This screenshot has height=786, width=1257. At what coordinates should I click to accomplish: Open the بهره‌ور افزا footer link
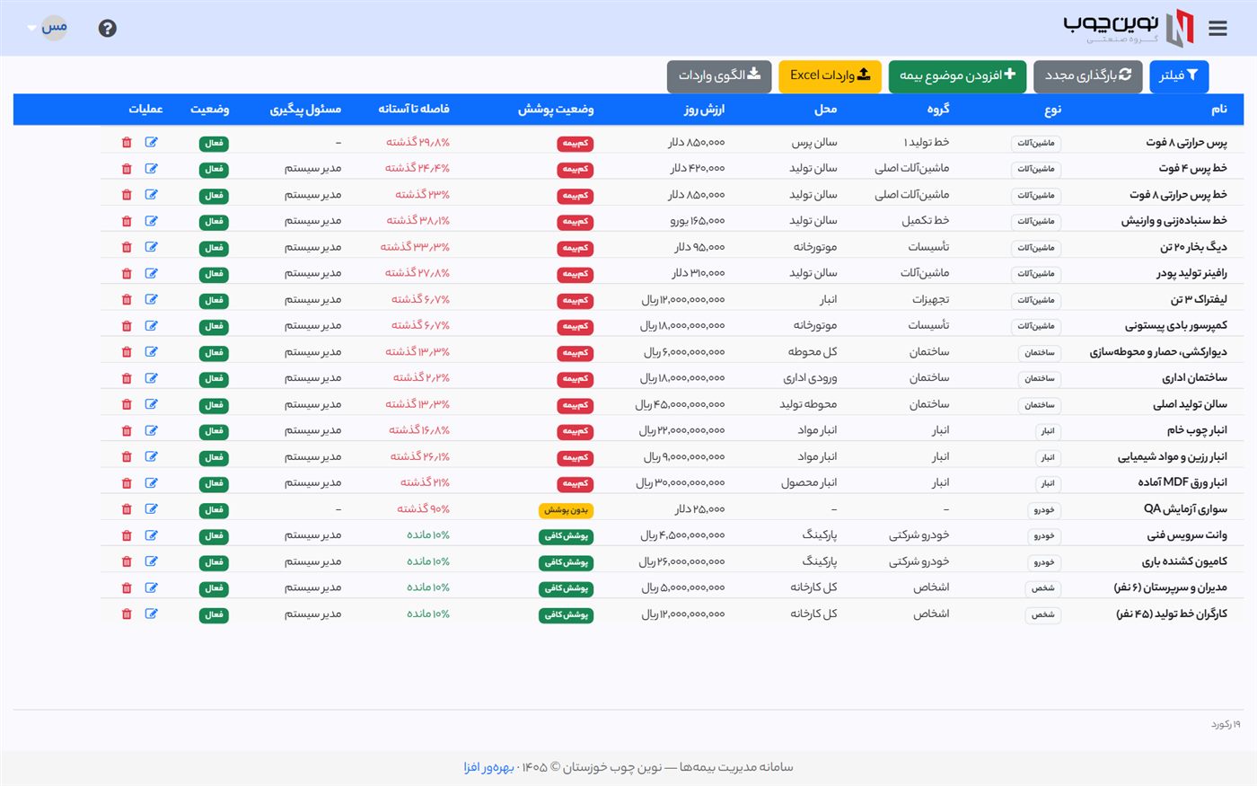[489, 767]
